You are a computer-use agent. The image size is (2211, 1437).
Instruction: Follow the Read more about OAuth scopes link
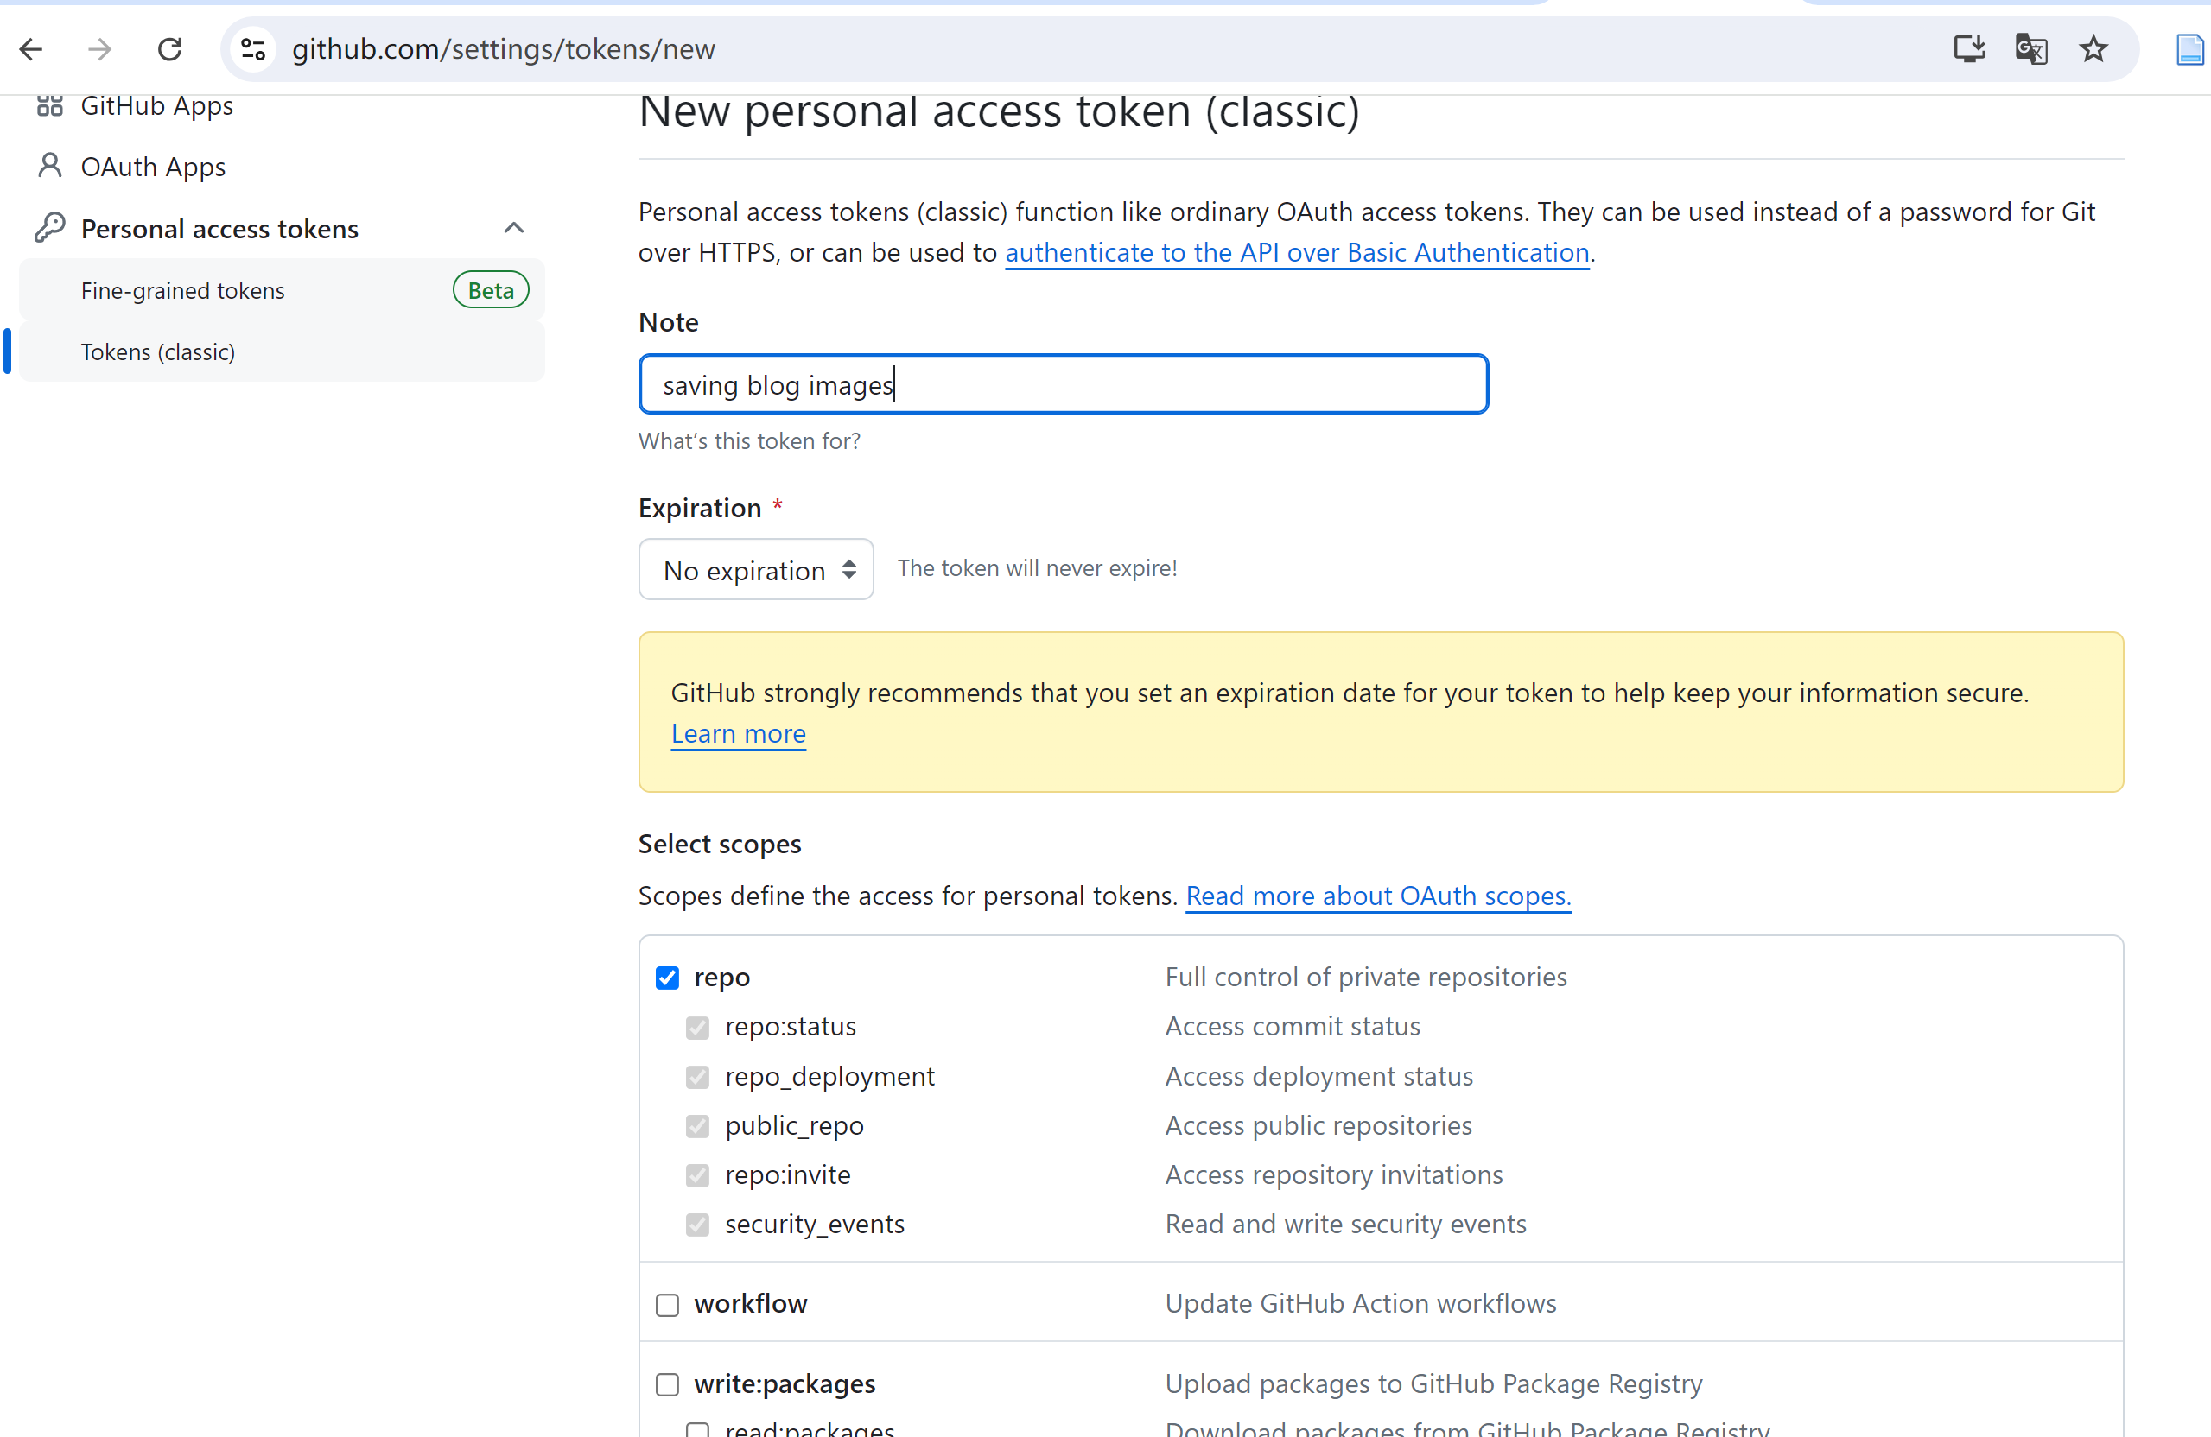tap(1378, 895)
